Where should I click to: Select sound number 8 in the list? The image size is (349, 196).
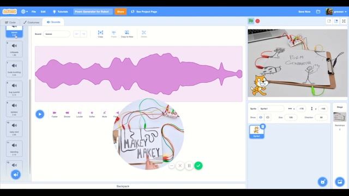(x=14, y=89)
